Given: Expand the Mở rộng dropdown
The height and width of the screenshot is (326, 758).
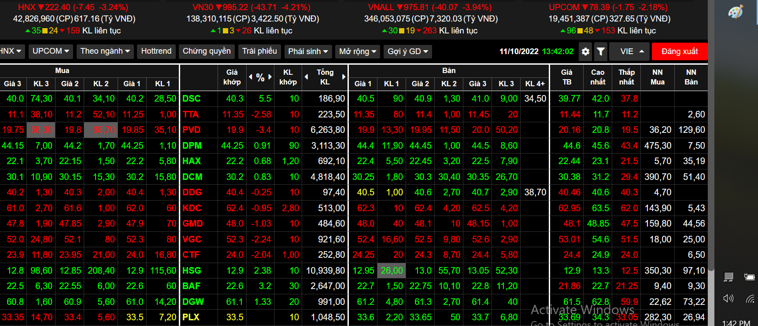Looking at the screenshot, I should click(358, 51).
